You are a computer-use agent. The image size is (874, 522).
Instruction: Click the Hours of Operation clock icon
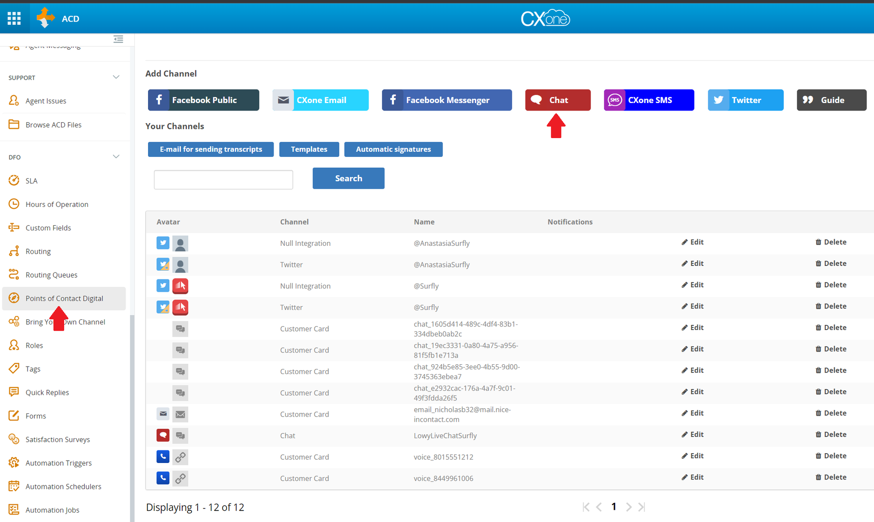tap(14, 204)
